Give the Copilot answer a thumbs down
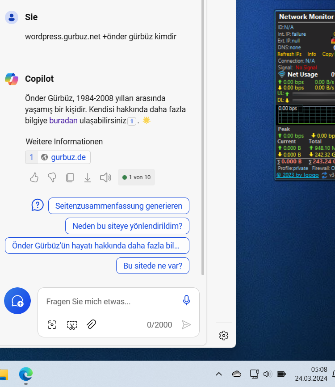The image size is (335, 387). pyautogui.click(x=52, y=177)
